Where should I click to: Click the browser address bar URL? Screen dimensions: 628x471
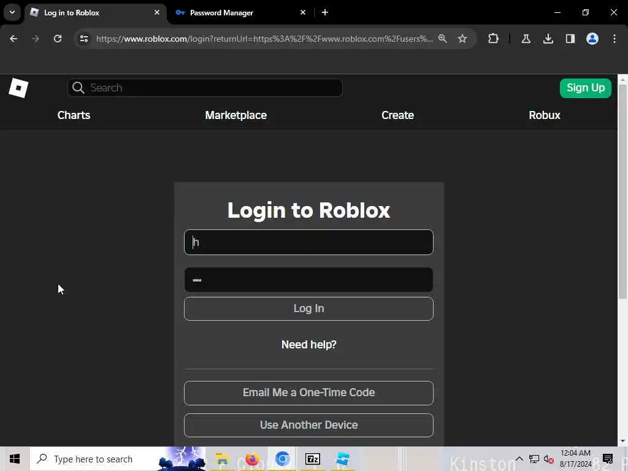(x=264, y=39)
